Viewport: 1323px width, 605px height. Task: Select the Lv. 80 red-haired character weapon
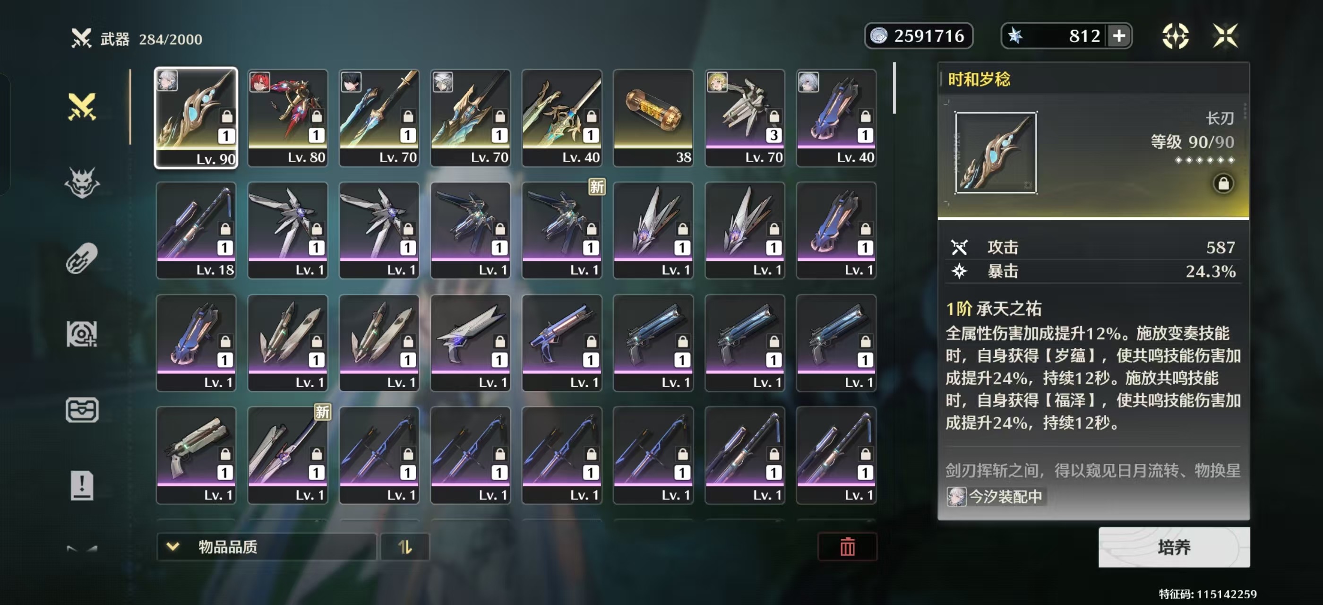288,118
